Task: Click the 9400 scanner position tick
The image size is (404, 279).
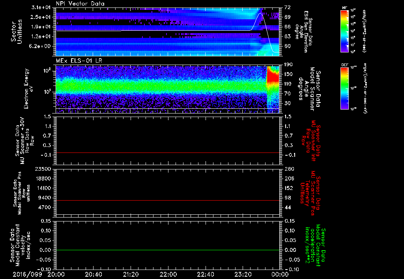Action: [x=45, y=198]
